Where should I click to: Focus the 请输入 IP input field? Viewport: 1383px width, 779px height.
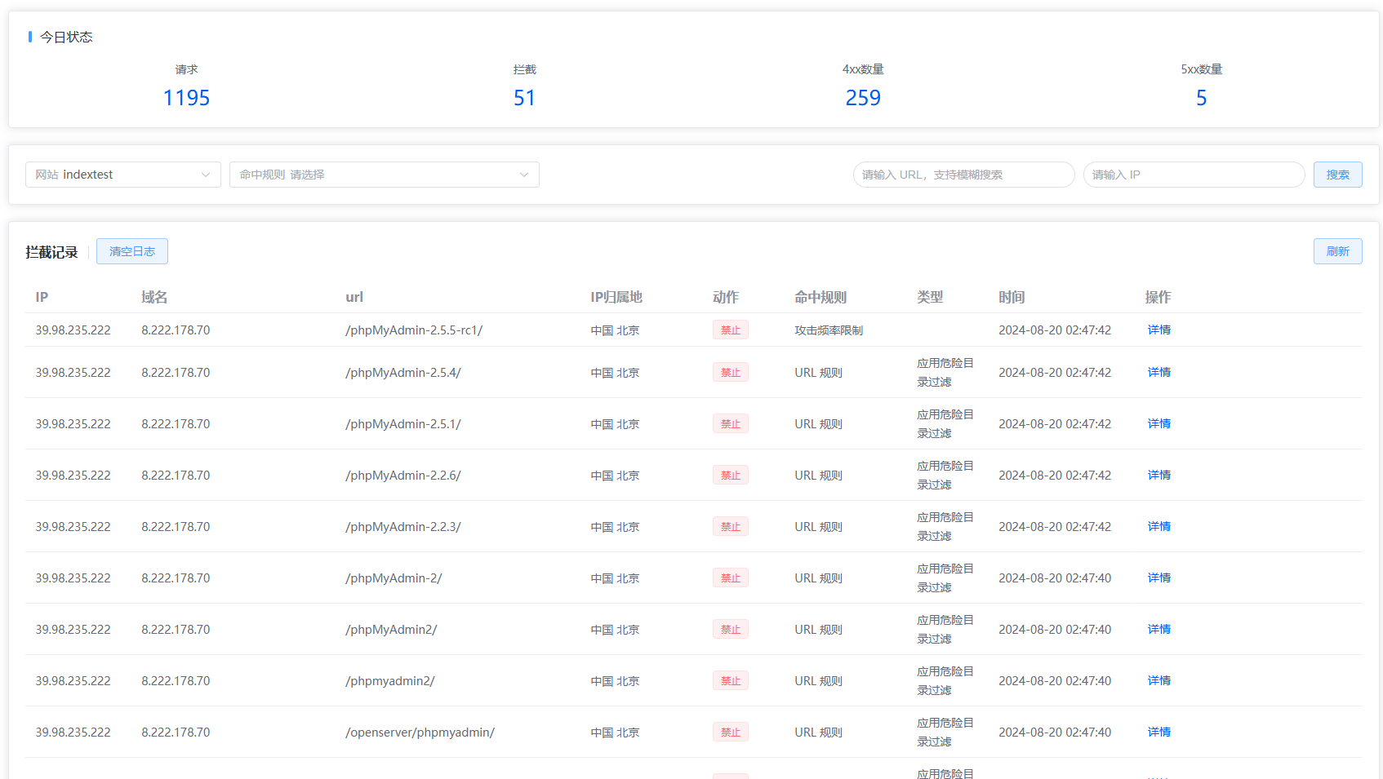[1194, 175]
